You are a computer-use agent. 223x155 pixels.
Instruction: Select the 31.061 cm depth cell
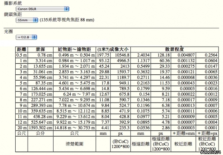coord(40,72)
